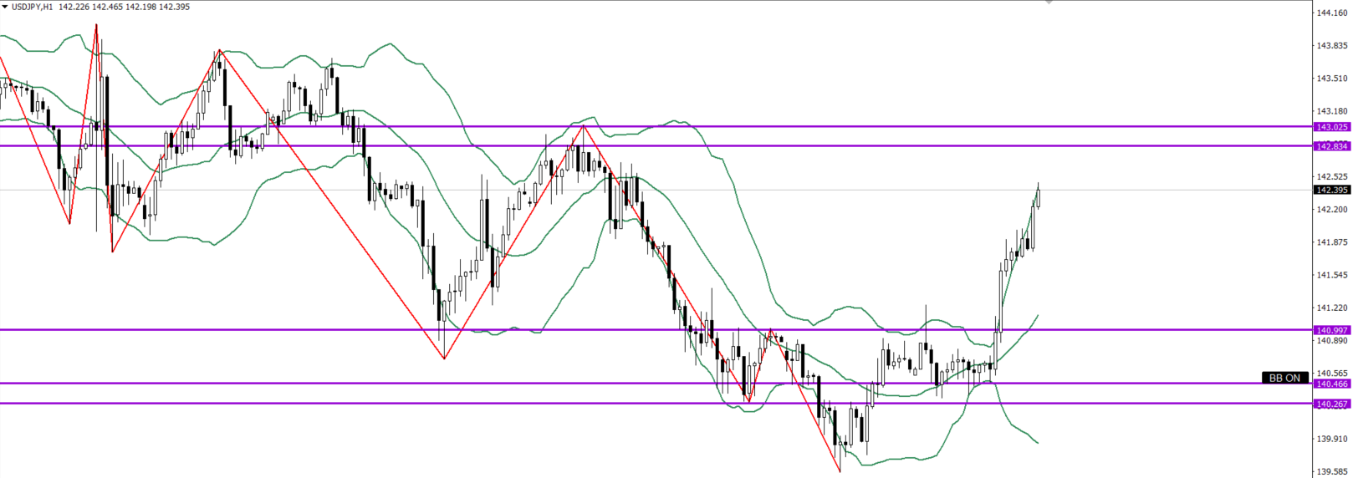Click the 141.875 price axis label
1353x478 pixels.
click(1331, 242)
